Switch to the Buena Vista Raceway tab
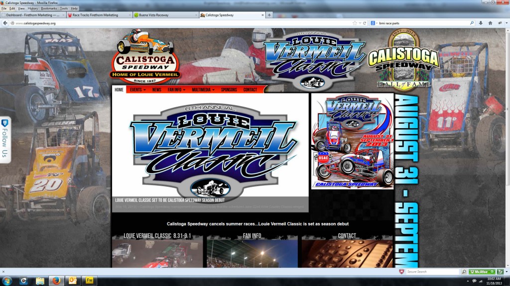The height and width of the screenshot is (286, 510). pyautogui.click(x=165, y=15)
